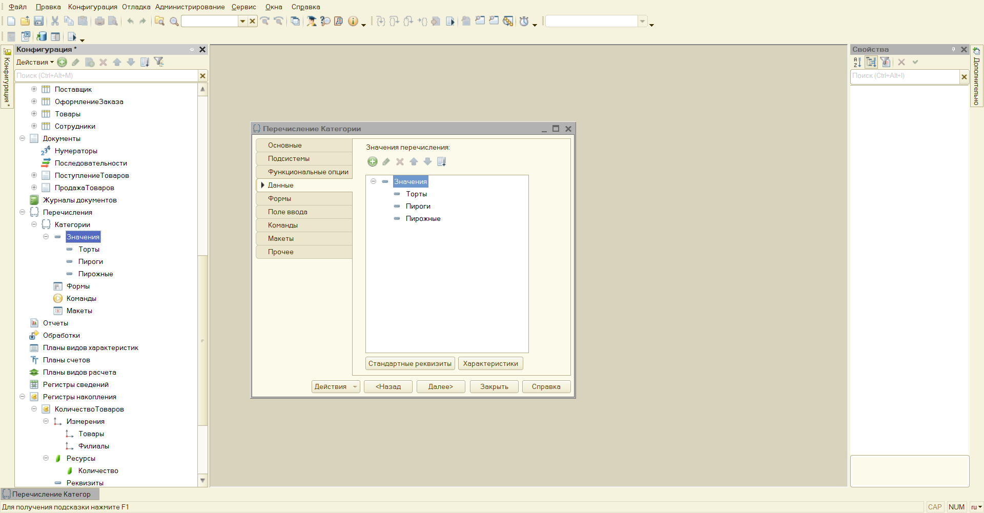
Task: Click the Open file folder icon
Action: pyautogui.click(x=25, y=21)
